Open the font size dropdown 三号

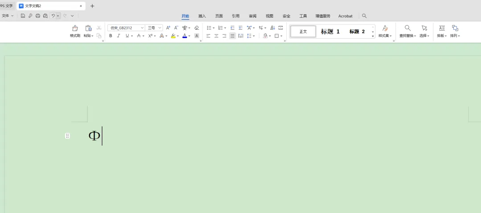point(160,28)
